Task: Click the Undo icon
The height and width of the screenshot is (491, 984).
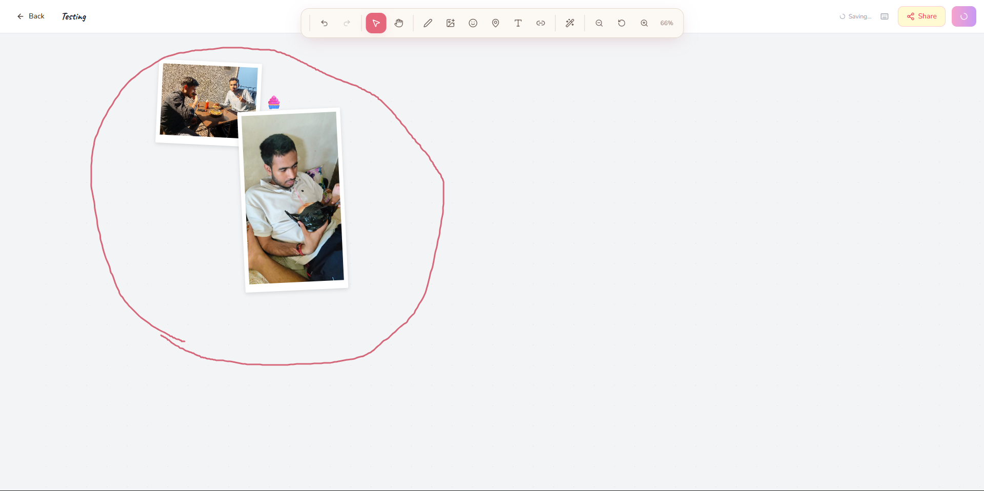Action: 324,23
